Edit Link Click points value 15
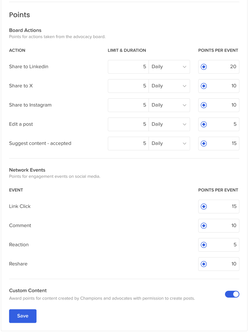The height and width of the screenshot is (335, 250). (x=219, y=207)
